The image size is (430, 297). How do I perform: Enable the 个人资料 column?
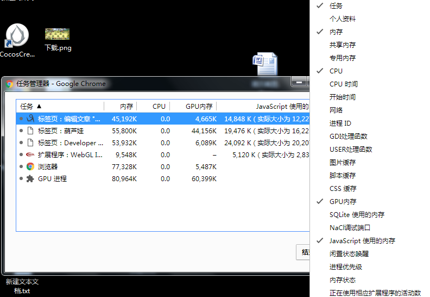click(343, 18)
